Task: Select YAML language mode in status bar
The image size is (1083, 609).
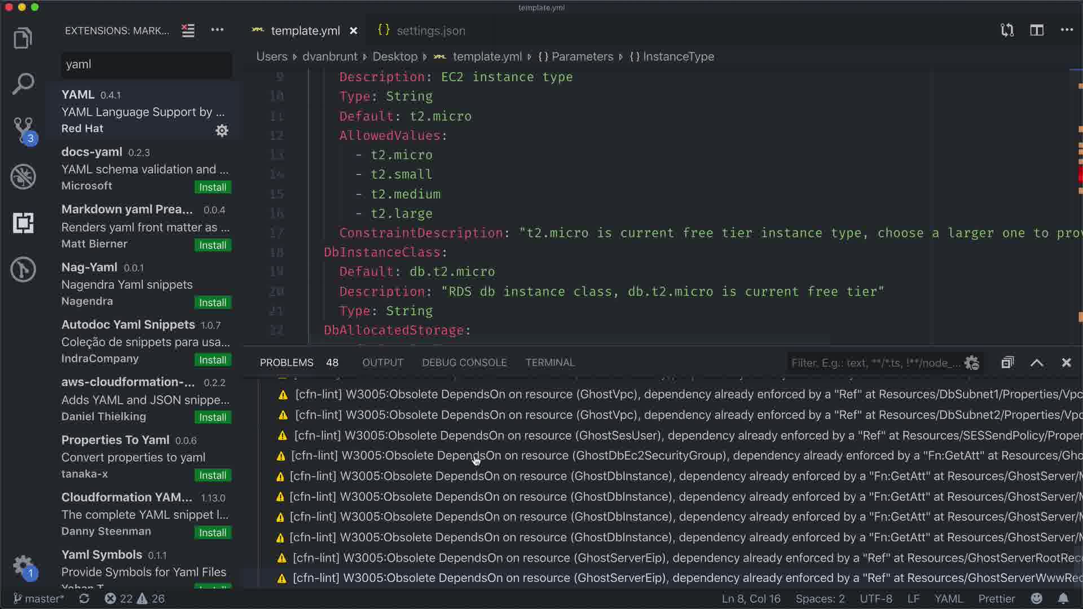Action: coord(948,598)
